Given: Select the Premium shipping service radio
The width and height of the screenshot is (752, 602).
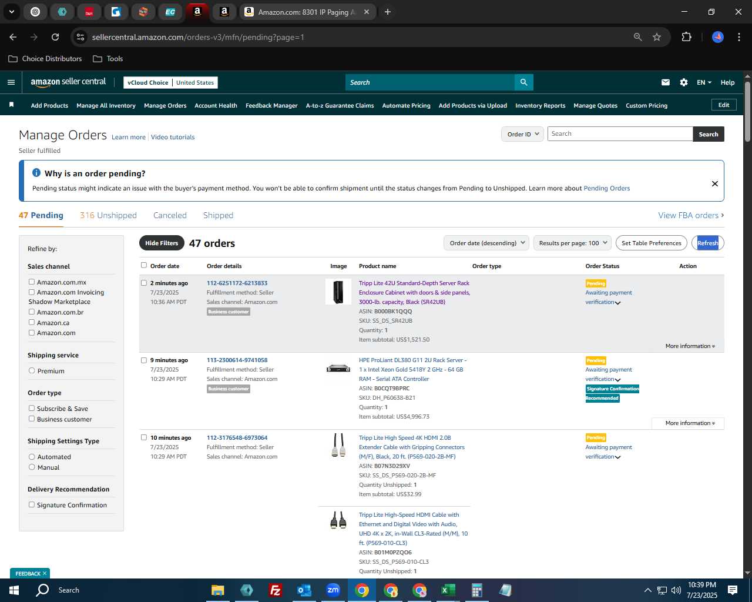Looking at the screenshot, I should click(32, 370).
